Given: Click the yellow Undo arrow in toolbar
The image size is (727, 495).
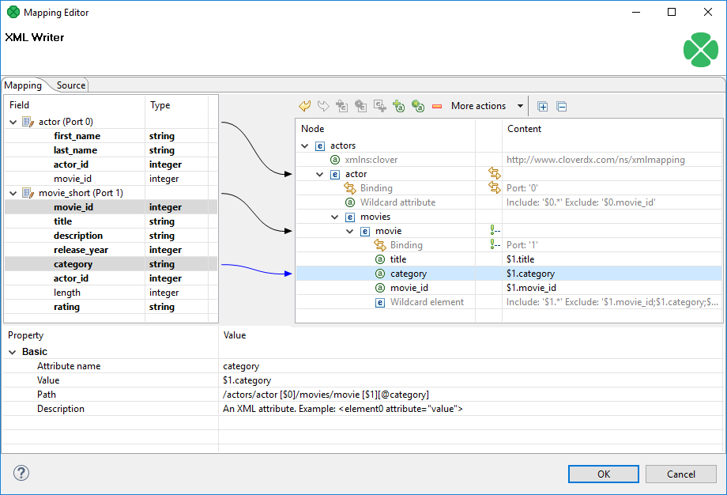Looking at the screenshot, I should click(304, 106).
